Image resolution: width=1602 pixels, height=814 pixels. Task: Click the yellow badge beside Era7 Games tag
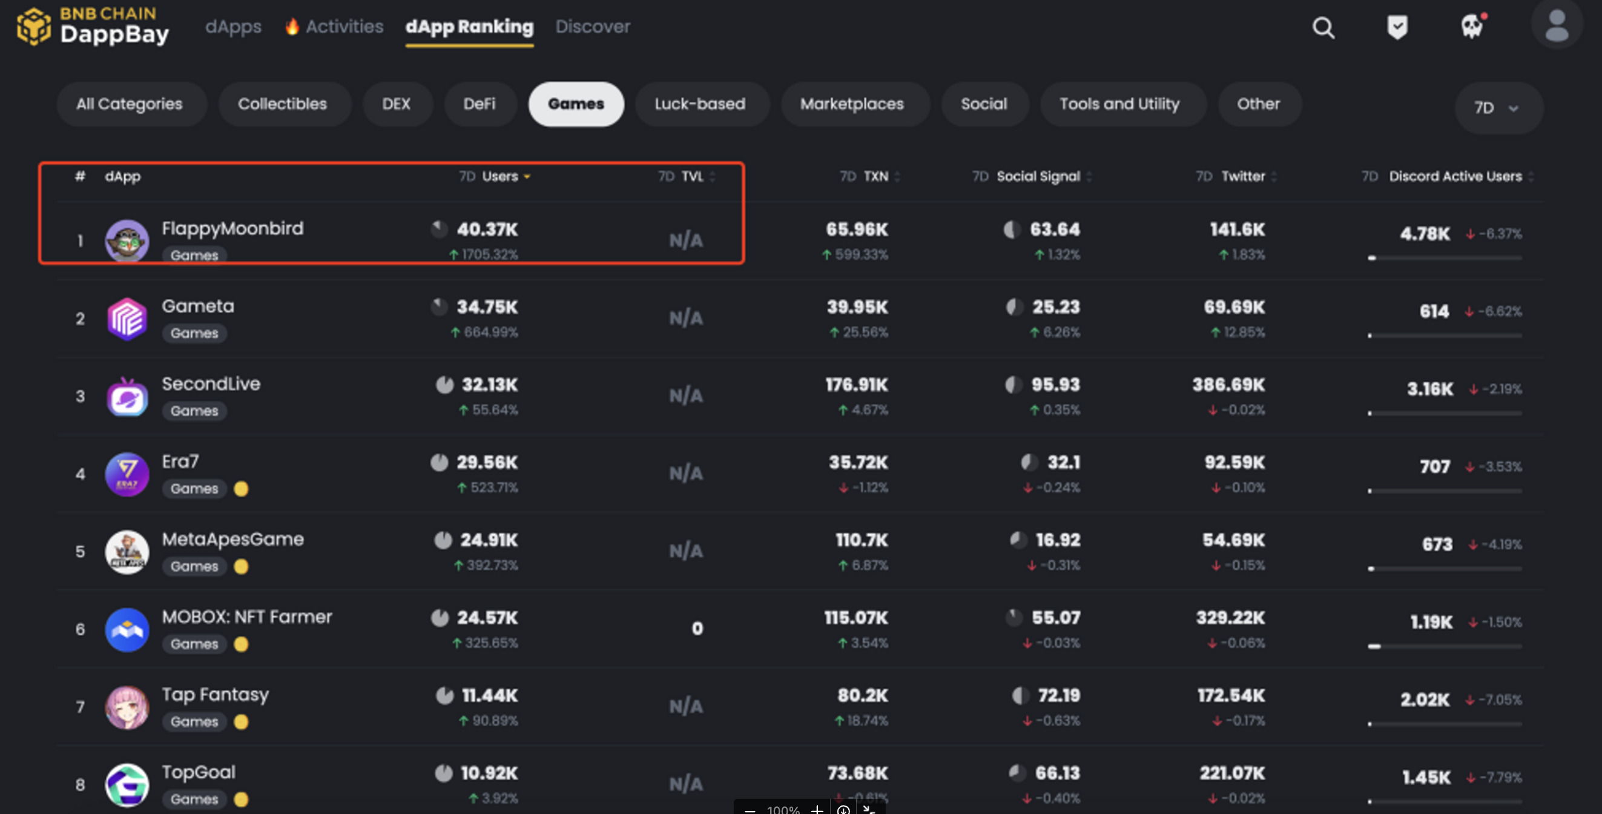click(x=242, y=489)
